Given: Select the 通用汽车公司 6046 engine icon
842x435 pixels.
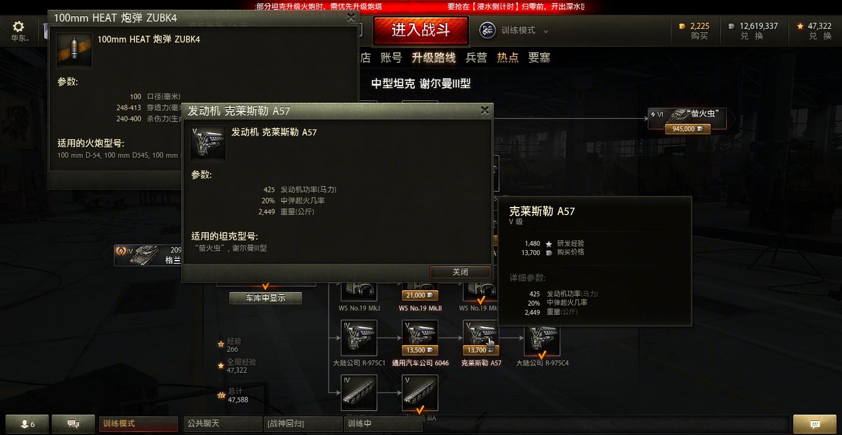Looking at the screenshot, I should click(x=420, y=338).
